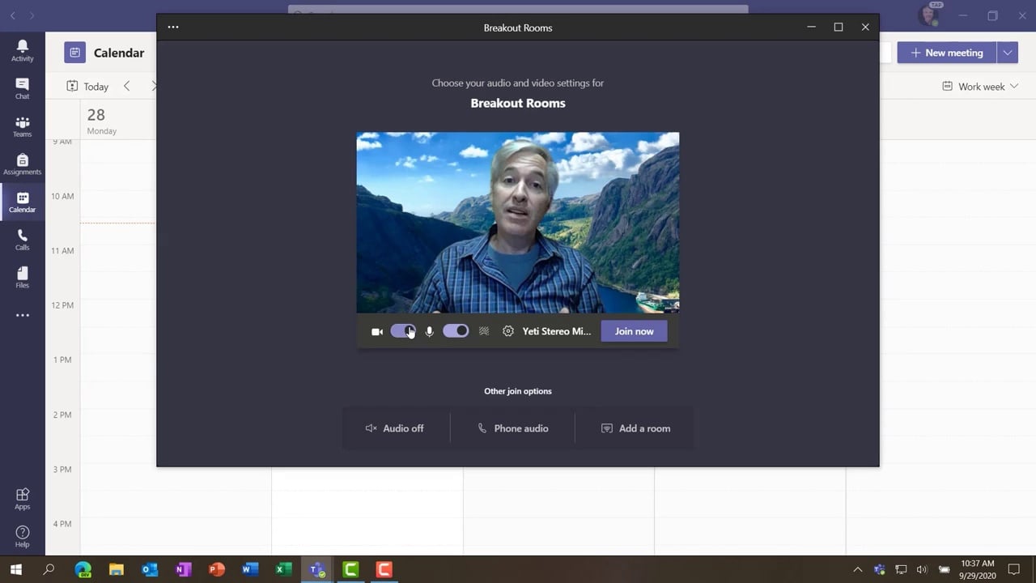Toggle the microphone switch off

click(456, 331)
